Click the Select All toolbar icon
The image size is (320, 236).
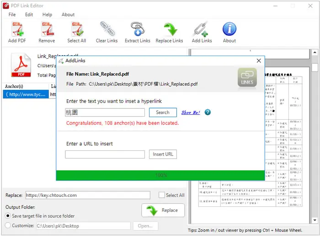[x=77, y=30]
